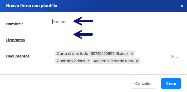Click the arrow above the Firmantes field
The image size is (187, 92).
pos(83,34)
